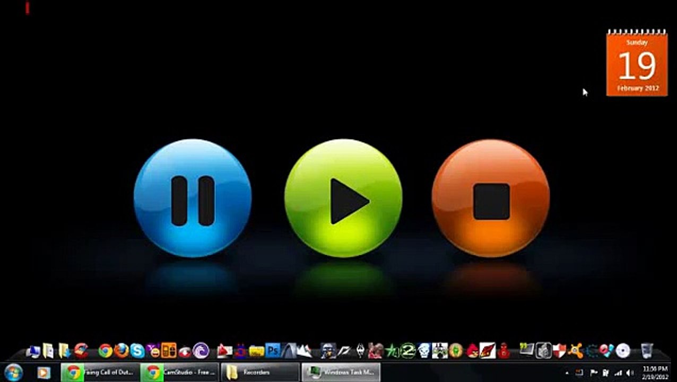Image resolution: width=677 pixels, height=382 pixels.
Task: Launch Modern Warfare 2 dock icon
Action: click(x=407, y=350)
